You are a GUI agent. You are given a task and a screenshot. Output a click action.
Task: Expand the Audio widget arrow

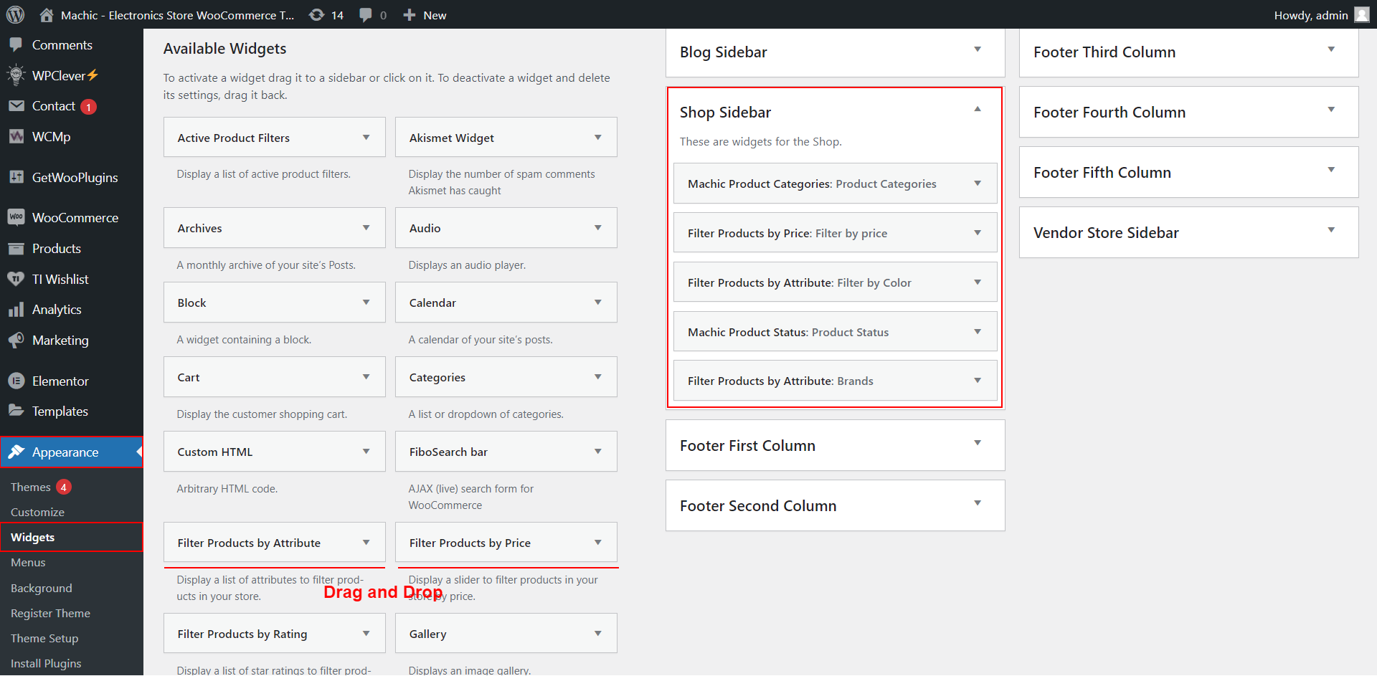pyautogui.click(x=597, y=228)
